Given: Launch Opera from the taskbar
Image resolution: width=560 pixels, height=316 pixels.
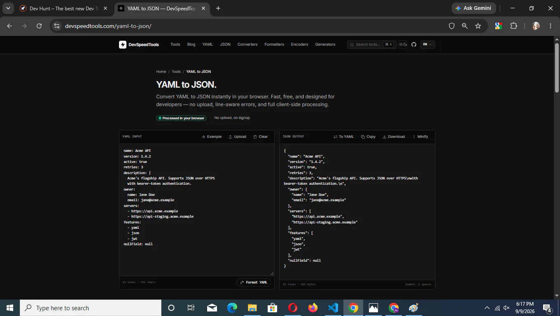Looking at the screenshot, I should [293, 308].
